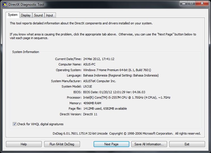Click the DirectX icon in title bar

[5, 5]
